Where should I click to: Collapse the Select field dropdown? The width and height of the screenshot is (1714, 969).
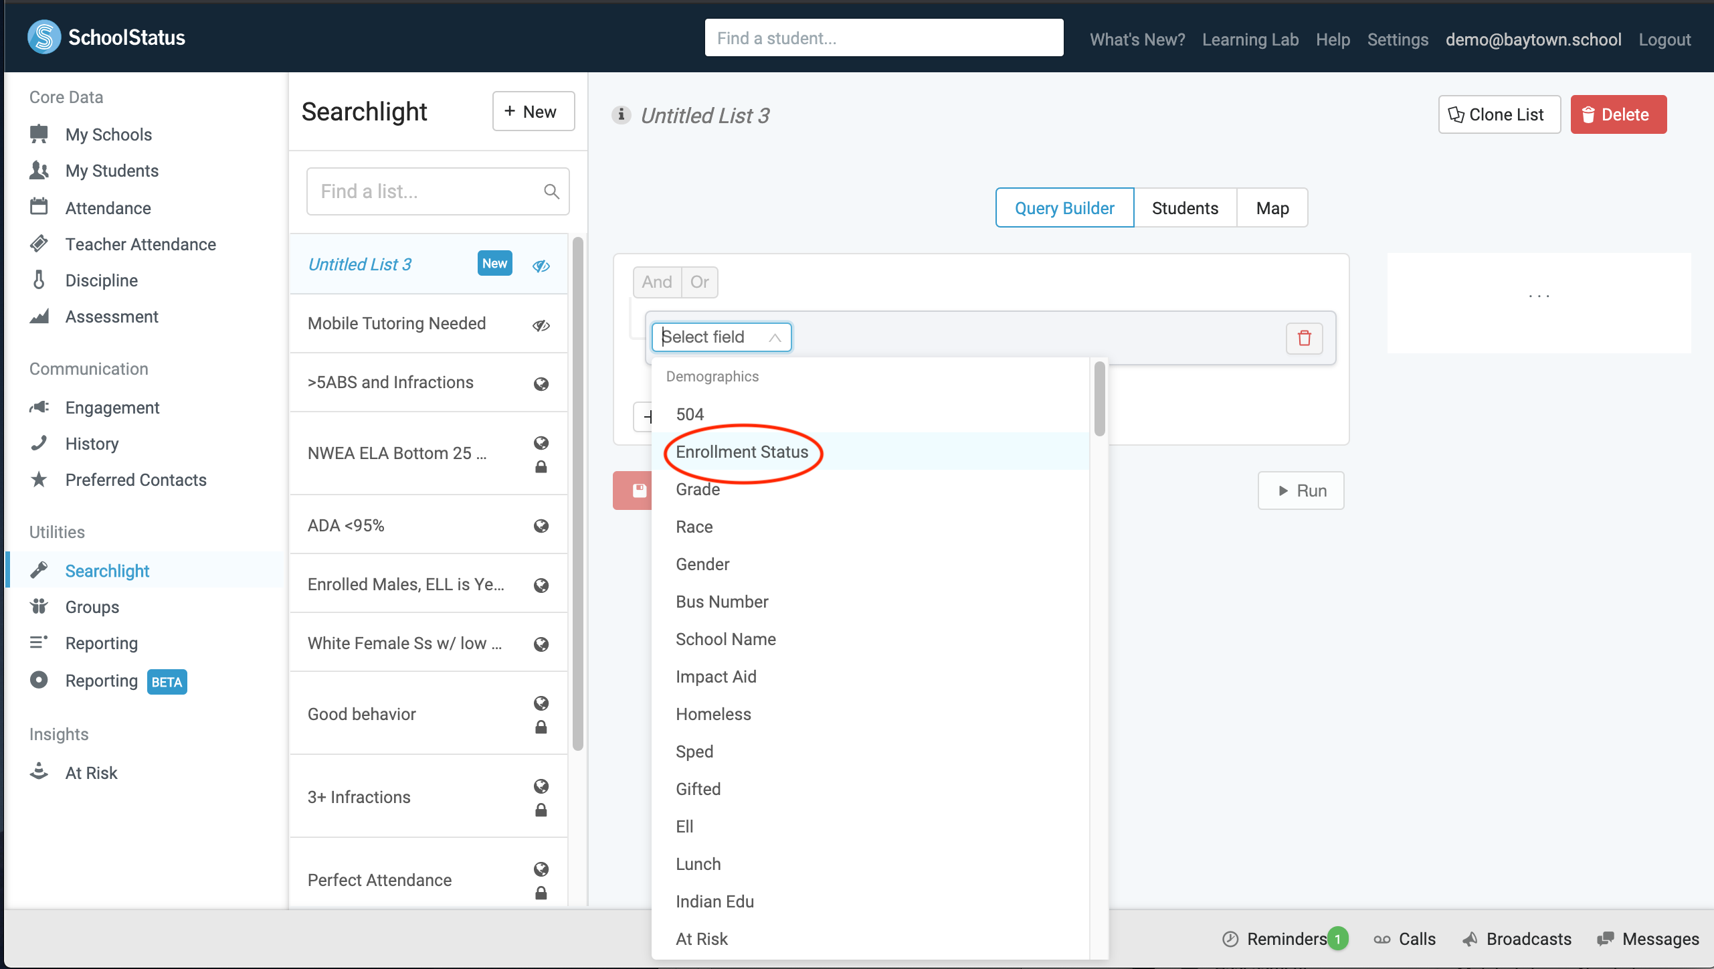click(x=775, y=337)
